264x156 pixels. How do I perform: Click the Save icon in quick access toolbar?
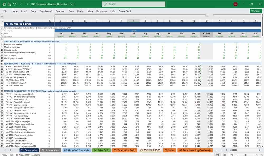pyautogui.click(x=10, y=4)
